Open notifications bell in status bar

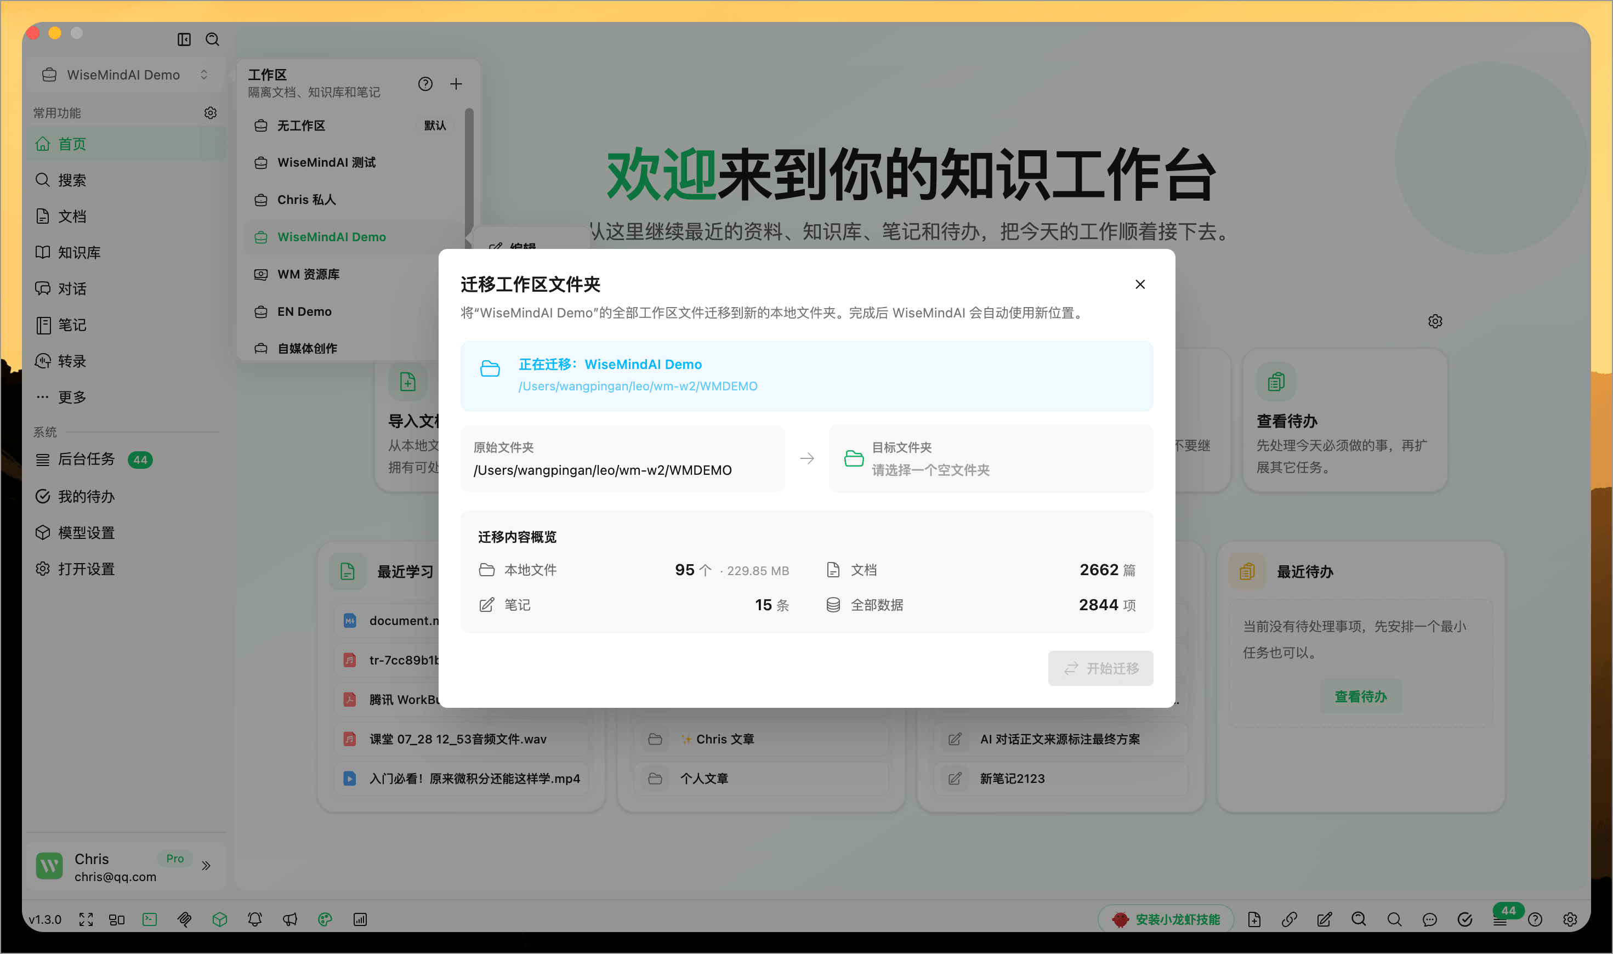254,919
